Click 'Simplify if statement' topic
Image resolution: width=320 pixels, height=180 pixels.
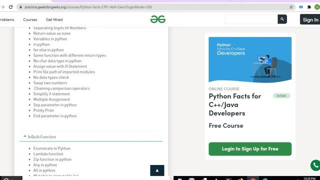tap(51, 94)
